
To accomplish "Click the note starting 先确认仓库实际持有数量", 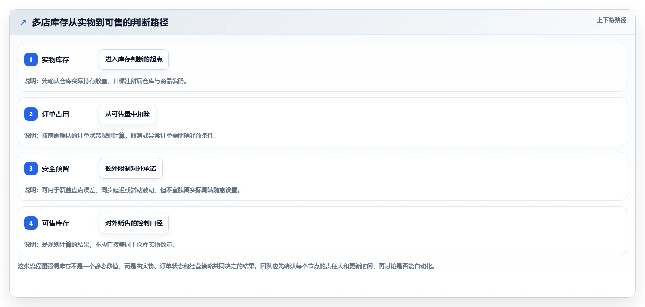I will [106, 81].
